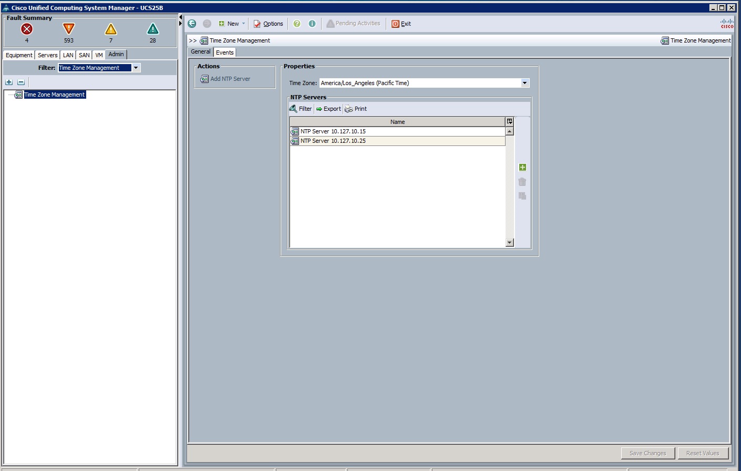Switch to the SAN tab
Viewport: 741px width, 471px height.
84,55
